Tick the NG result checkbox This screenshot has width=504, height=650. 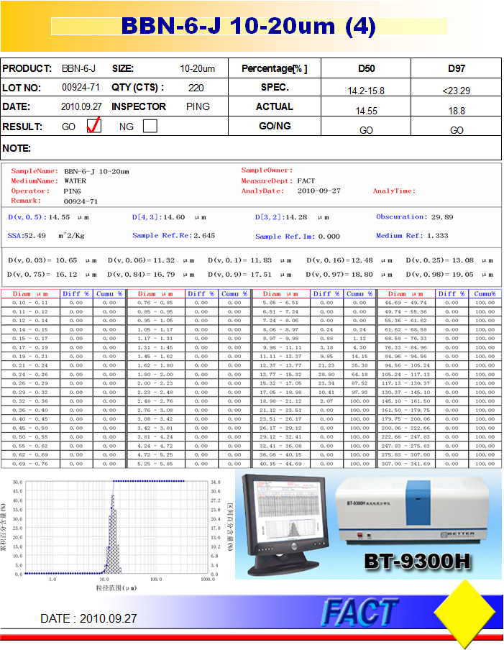150,126
